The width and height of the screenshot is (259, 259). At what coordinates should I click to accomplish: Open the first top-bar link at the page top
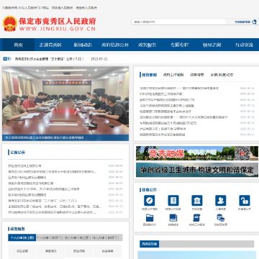coord(26,8)
